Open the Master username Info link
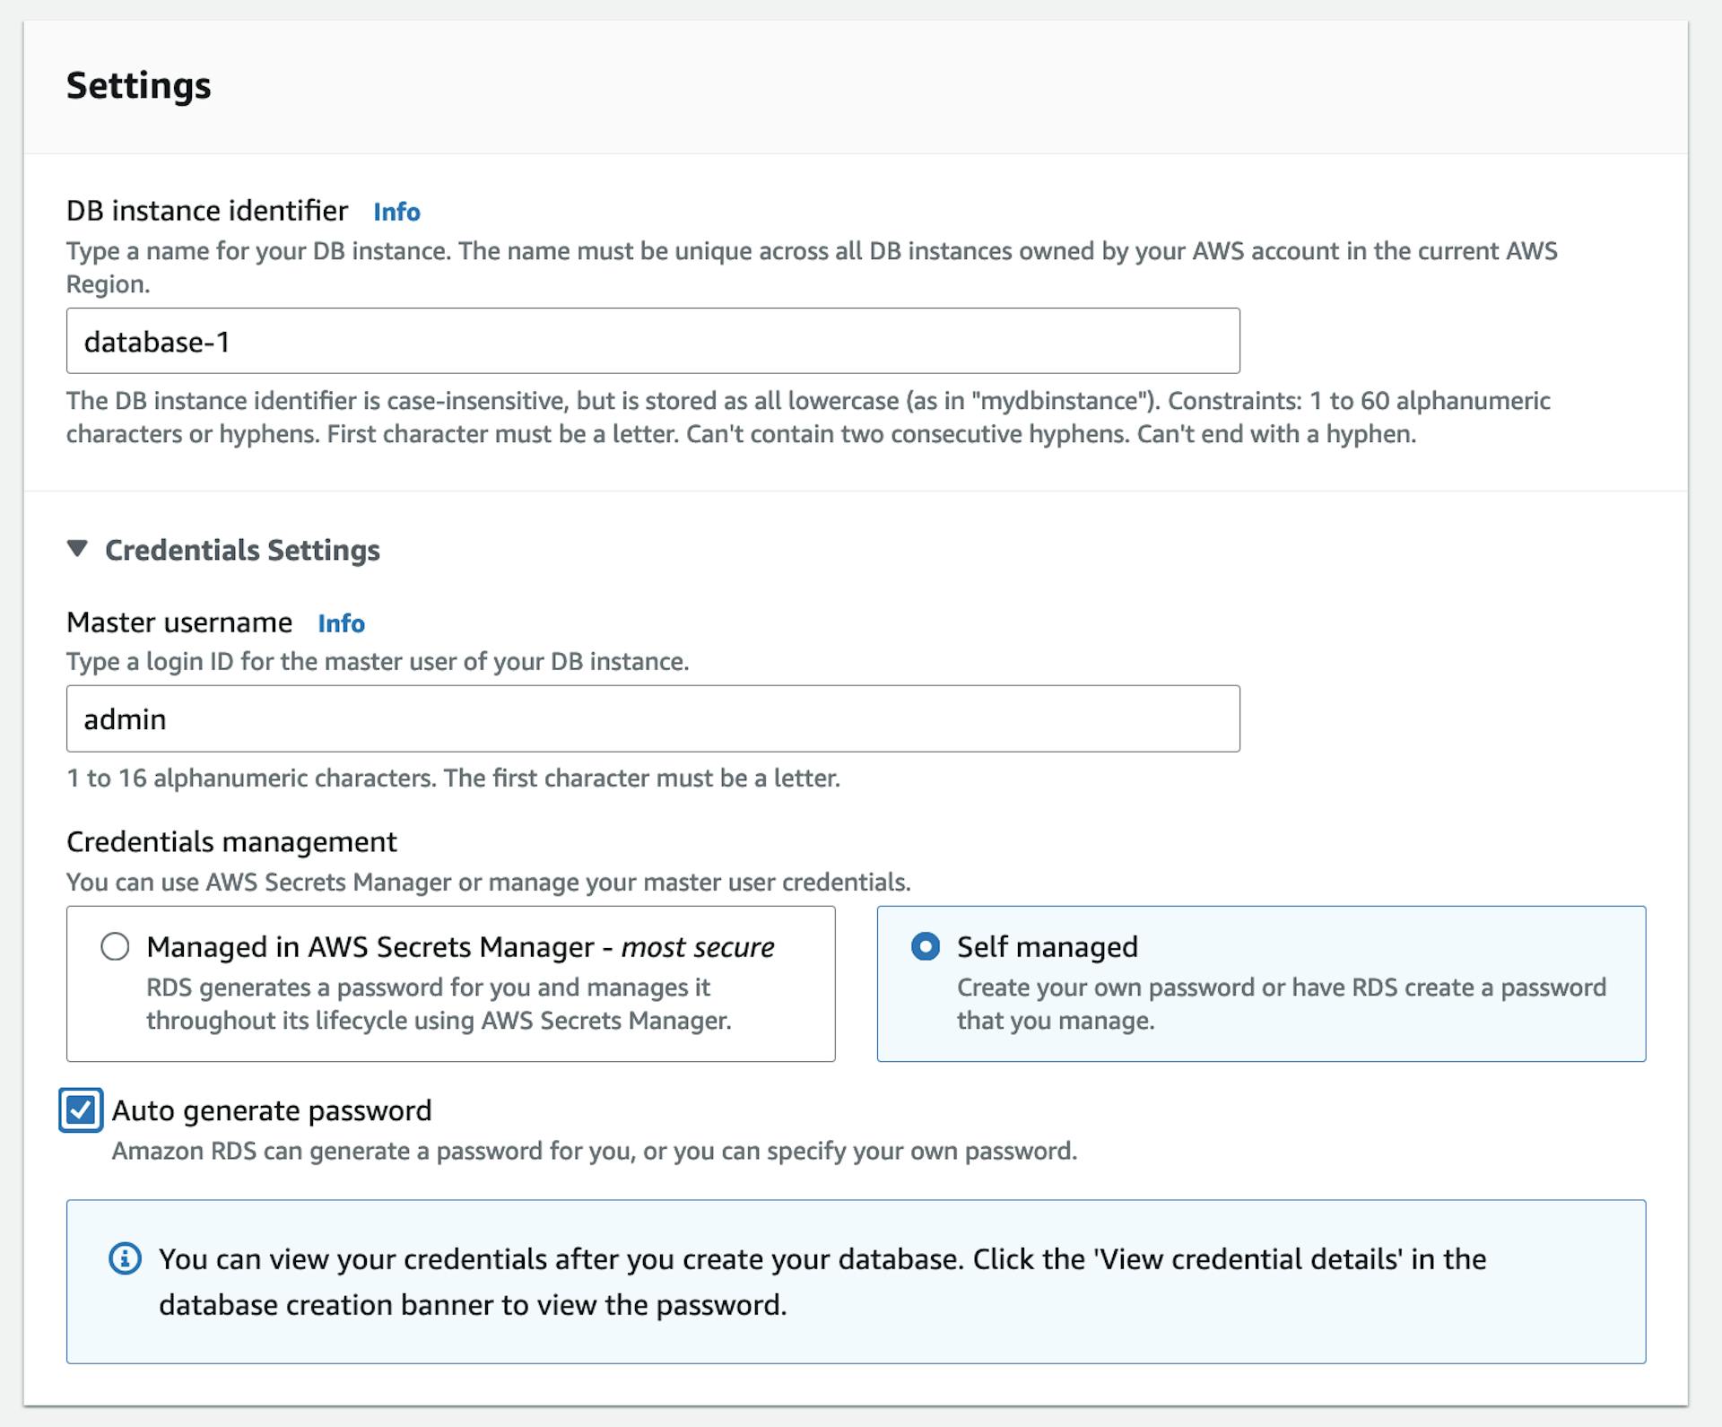The image size is (1722, 1427). point(341,622)
